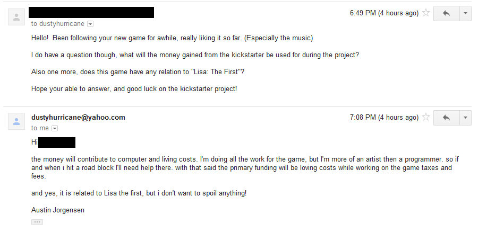This screenshot has height=232, width=504.
Task: Show details next to 'to dustyhurricane'
Action: tap(90, 24)
